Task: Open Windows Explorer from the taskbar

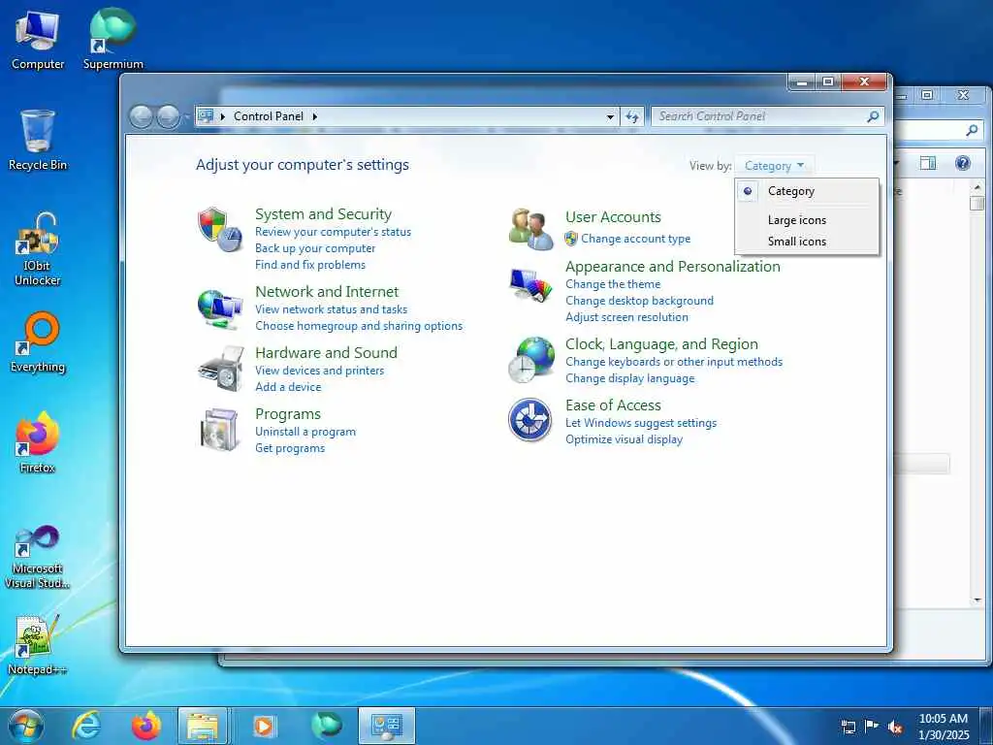Action: tap(203, 726)
